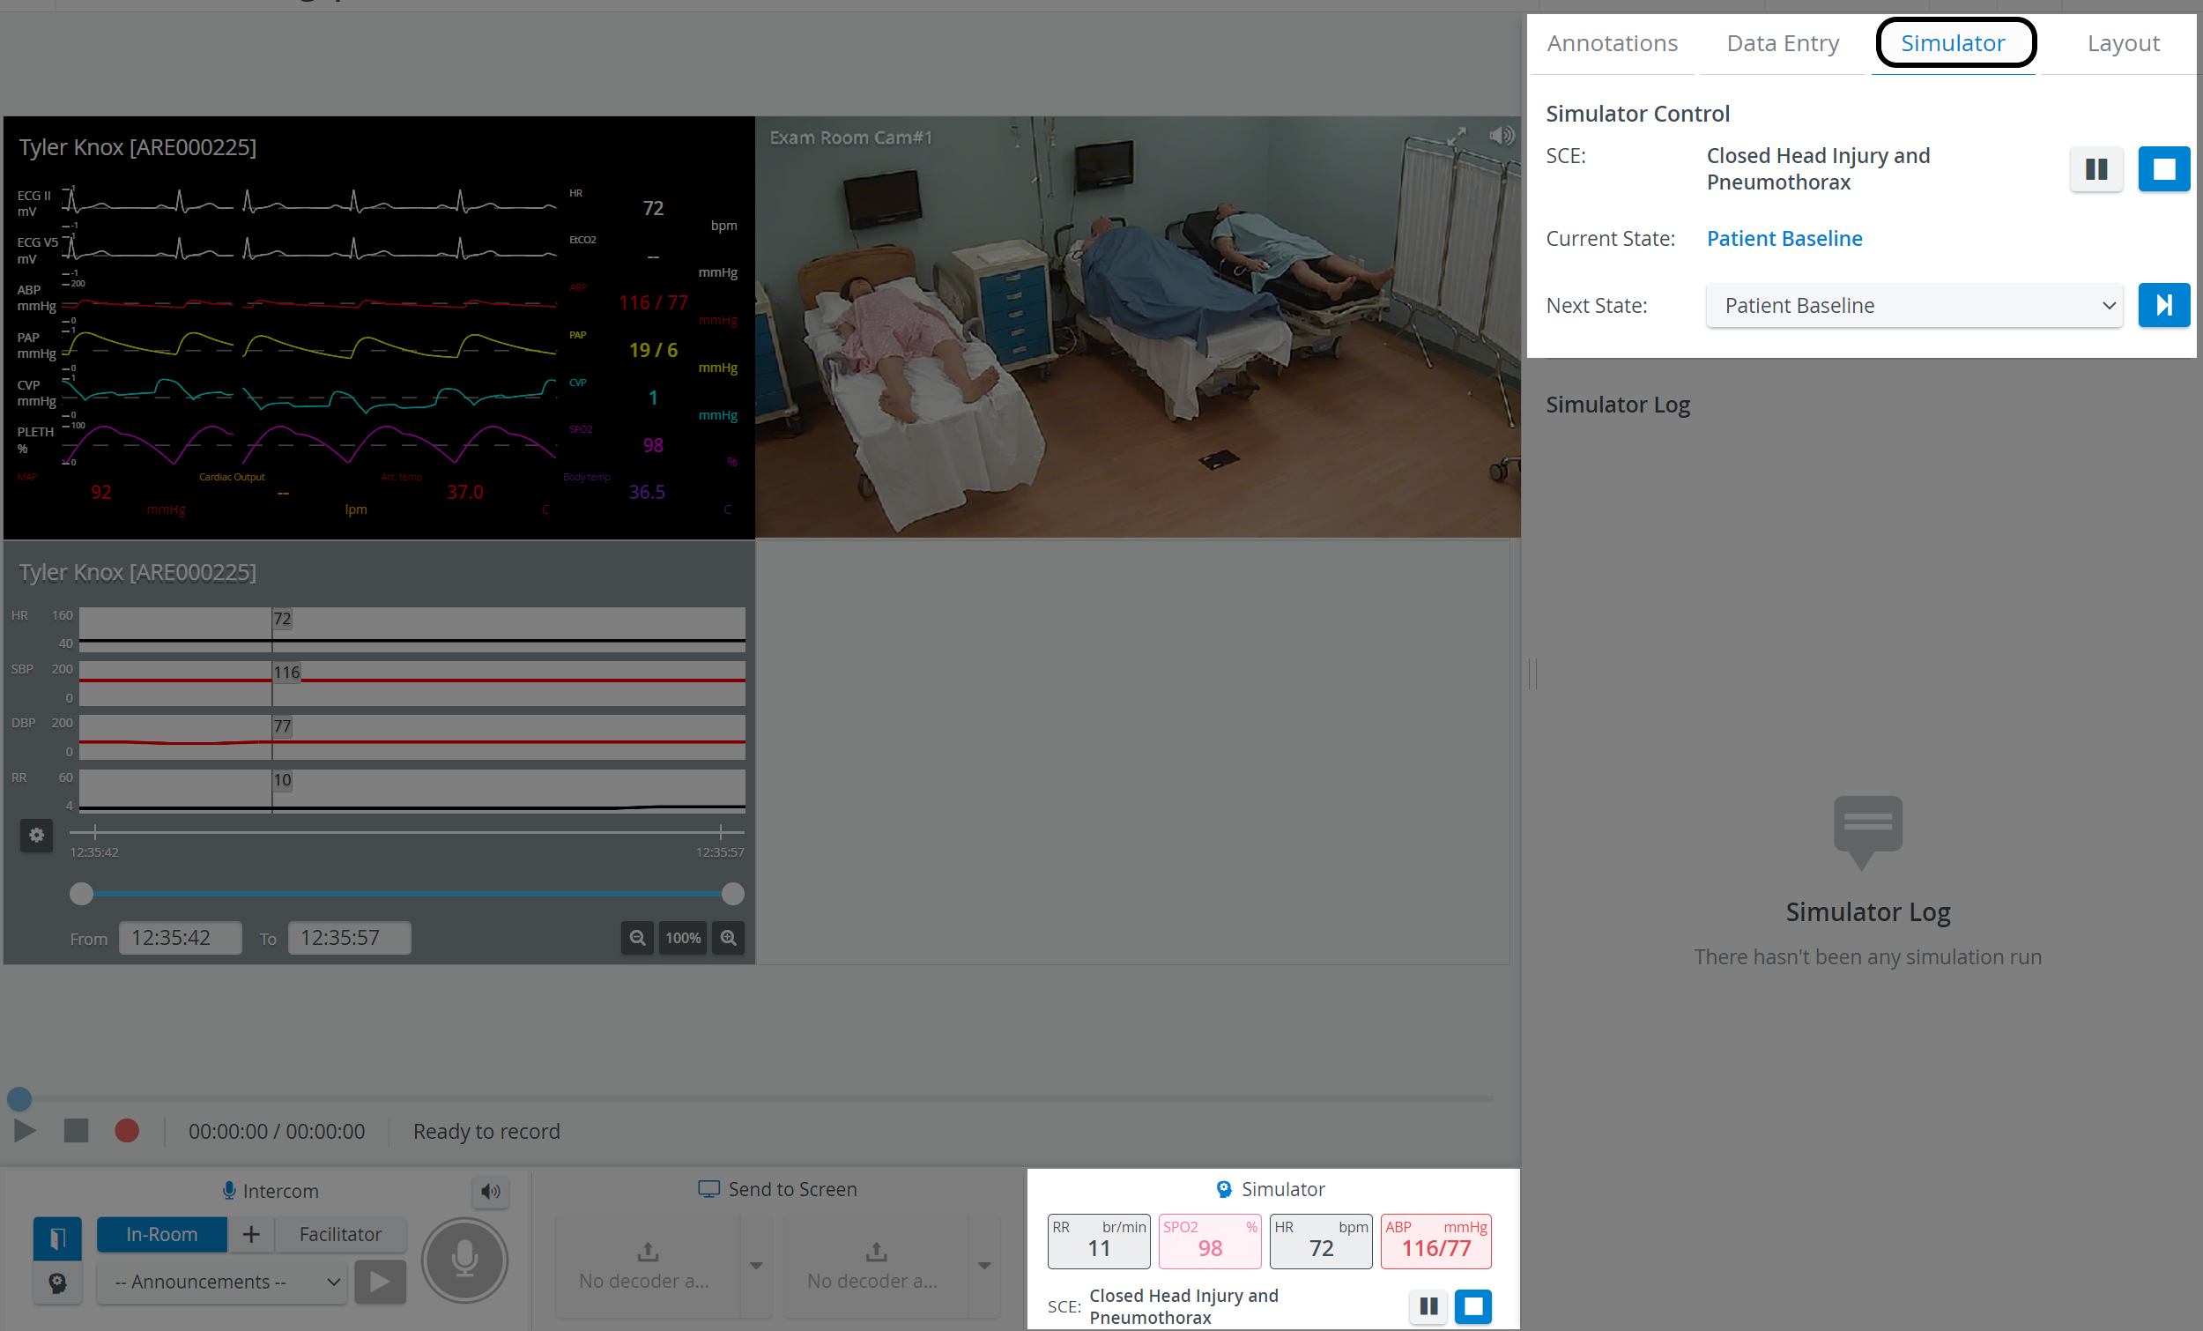Image resolution: width=2203 pixels, height=1331 pixels.
Task: Mute the Exam Room camera audio
Action: (1502, 136)
